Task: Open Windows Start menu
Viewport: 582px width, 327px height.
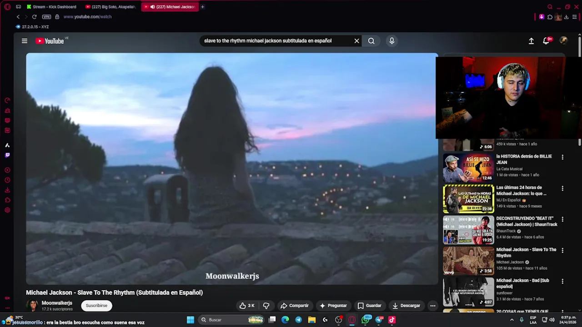Action: (x=191, y=320)
